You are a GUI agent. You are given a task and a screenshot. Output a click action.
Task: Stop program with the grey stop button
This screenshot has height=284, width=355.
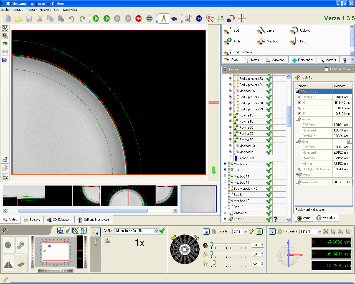pyautogui.click(x=128, y=19)
